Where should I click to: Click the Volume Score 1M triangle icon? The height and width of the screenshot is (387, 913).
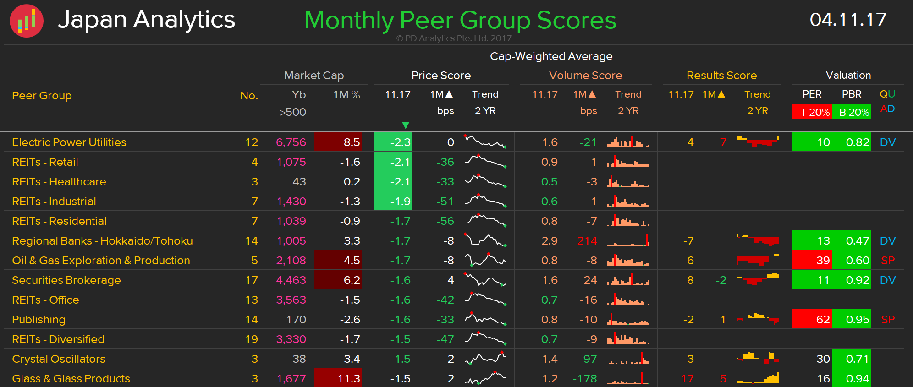(x=592, y=94)
